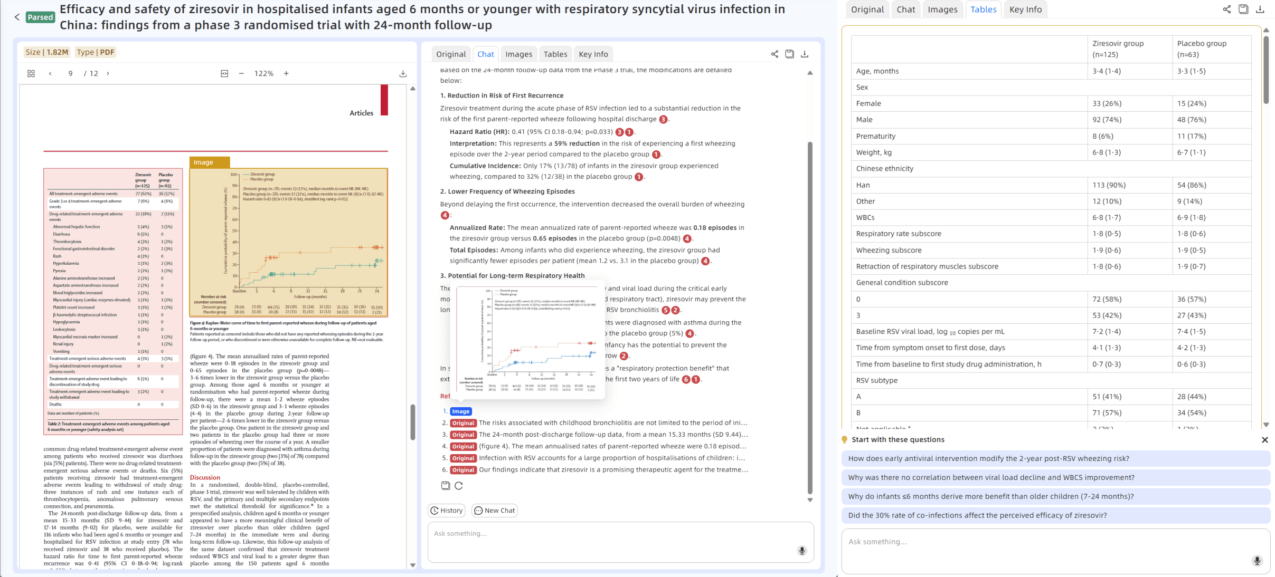
Task: Open citation 2 after 'RSV bronchiolitis 5'
Action: pyautogui.click(x=675, y=310)
